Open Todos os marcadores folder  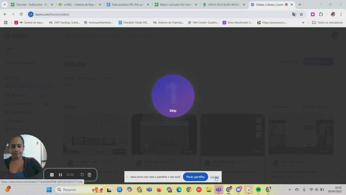327,22
